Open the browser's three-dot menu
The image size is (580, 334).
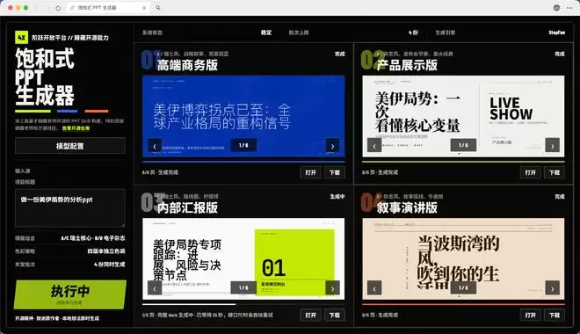[569, 8]
